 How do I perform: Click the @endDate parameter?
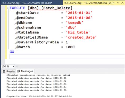click(x=25, y=18)
